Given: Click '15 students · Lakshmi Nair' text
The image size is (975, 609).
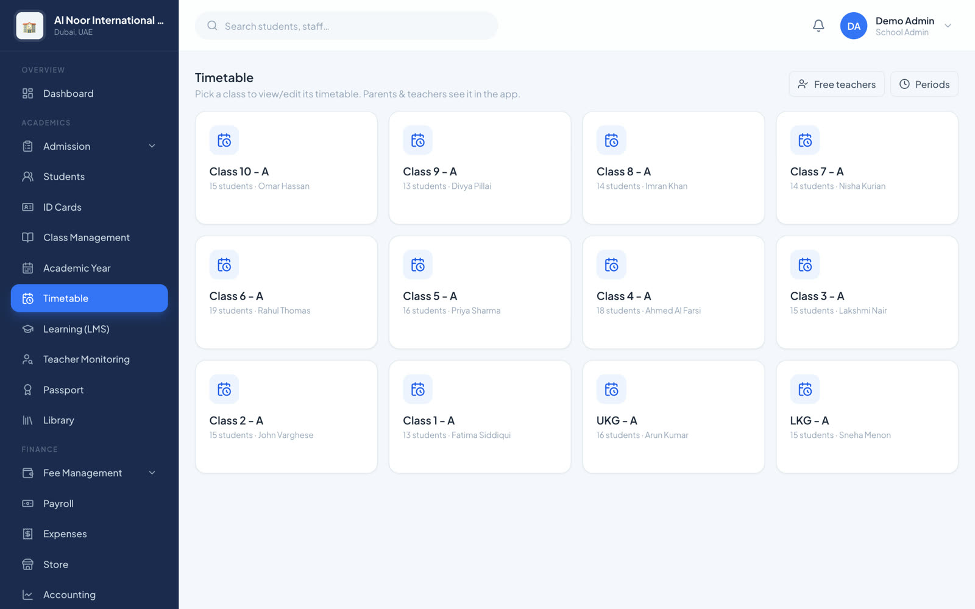Looking at the screenshot, I should click(838, 311).
